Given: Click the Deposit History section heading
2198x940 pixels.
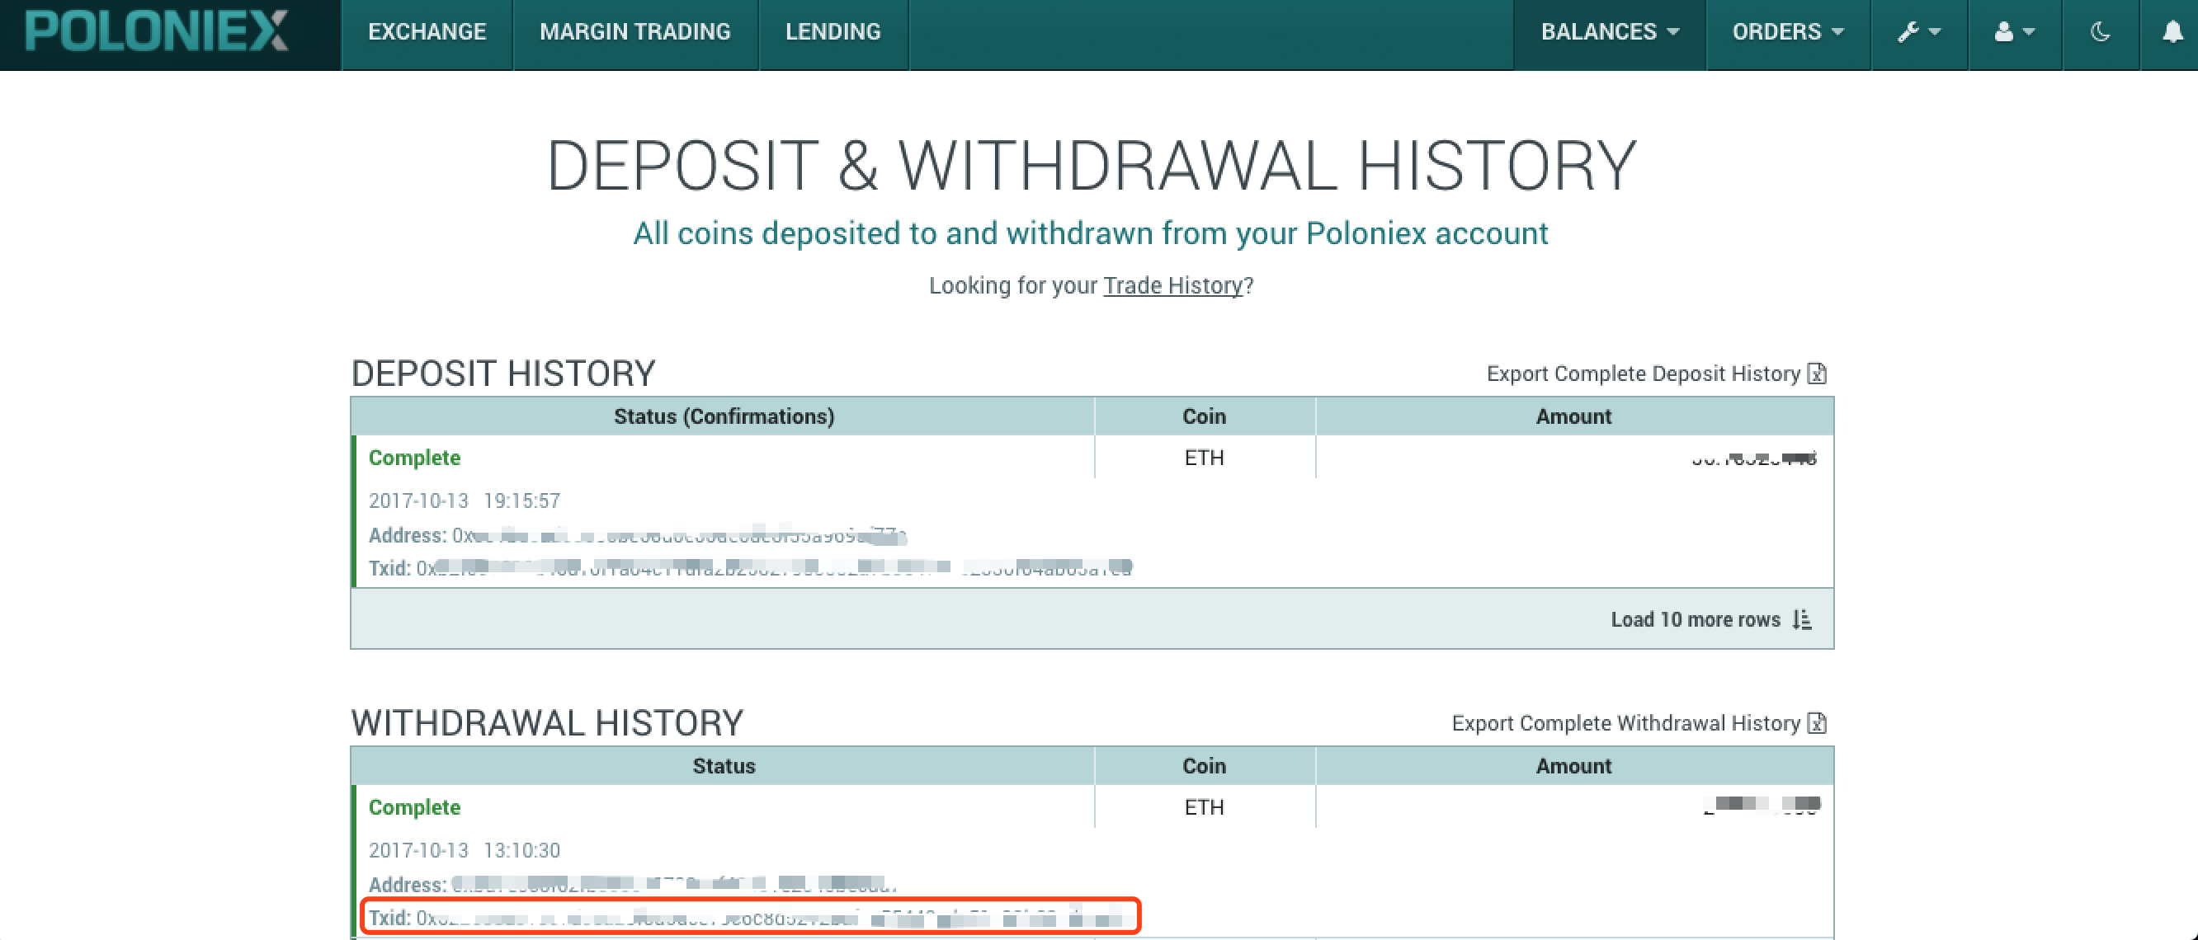Looking at the screenshot, I should point(503,374).
